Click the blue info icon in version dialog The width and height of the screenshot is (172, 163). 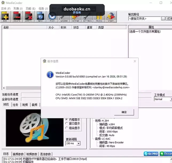pyautogui.click(x=50, y=74)
